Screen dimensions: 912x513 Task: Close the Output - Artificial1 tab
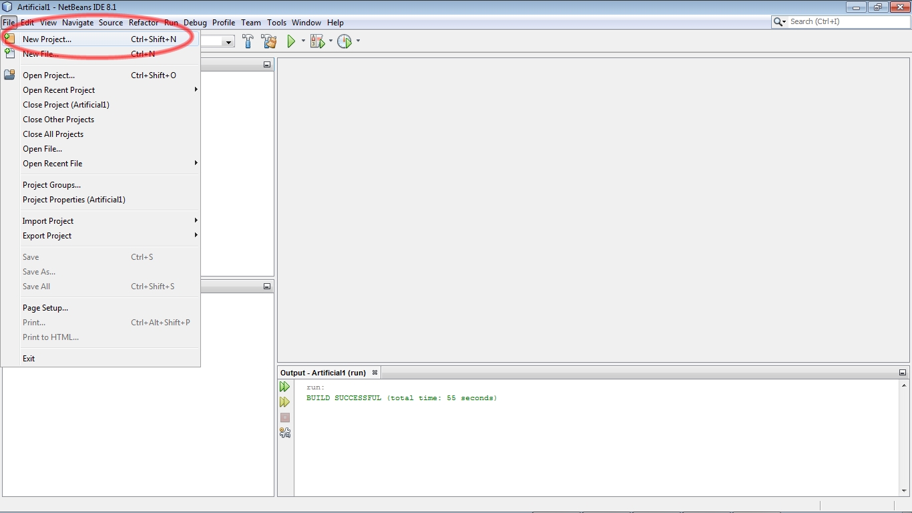375,373
